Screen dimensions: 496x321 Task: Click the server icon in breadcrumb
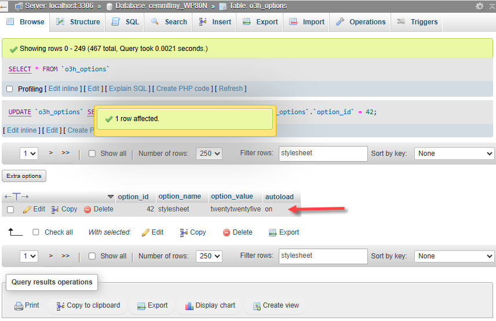click(19, 6)
